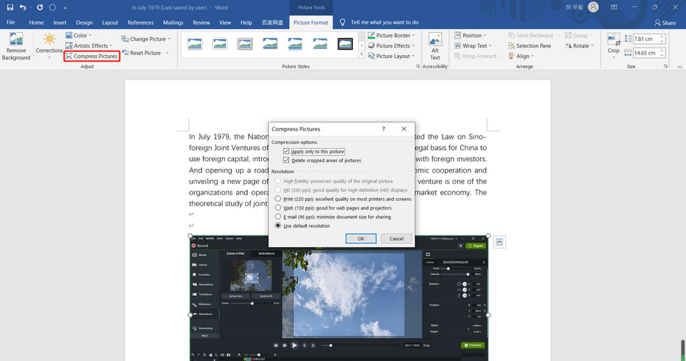Click the layout options icon beside picture
686x361 pixels.
(499, 242)
